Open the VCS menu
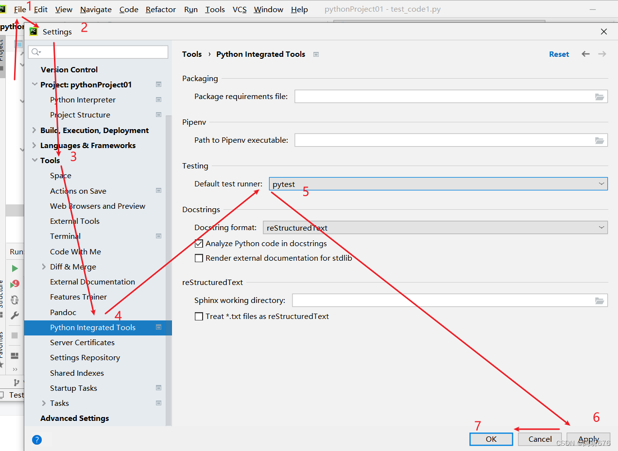This screenshot has width=618, height=451. tap(240, 10)
